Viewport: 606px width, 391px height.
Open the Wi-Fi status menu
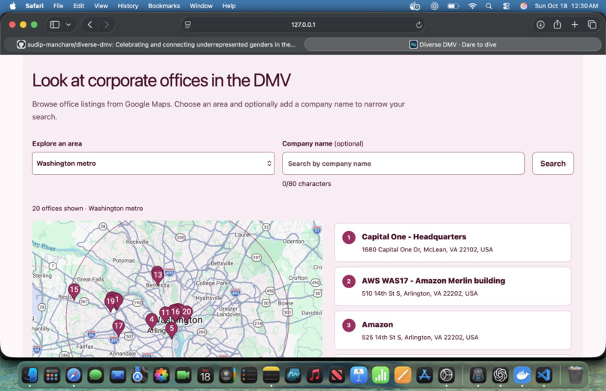[x=472, y=6]
